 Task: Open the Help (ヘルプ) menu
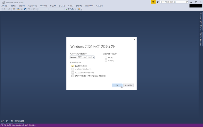coord(99,6)
